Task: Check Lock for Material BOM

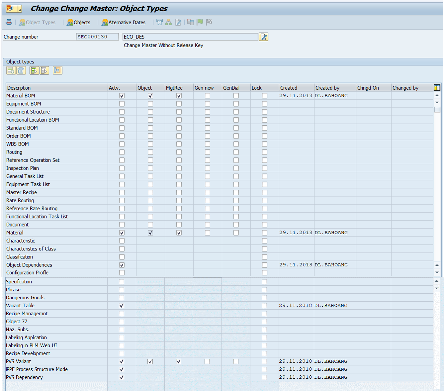Action: pos(265,96)
